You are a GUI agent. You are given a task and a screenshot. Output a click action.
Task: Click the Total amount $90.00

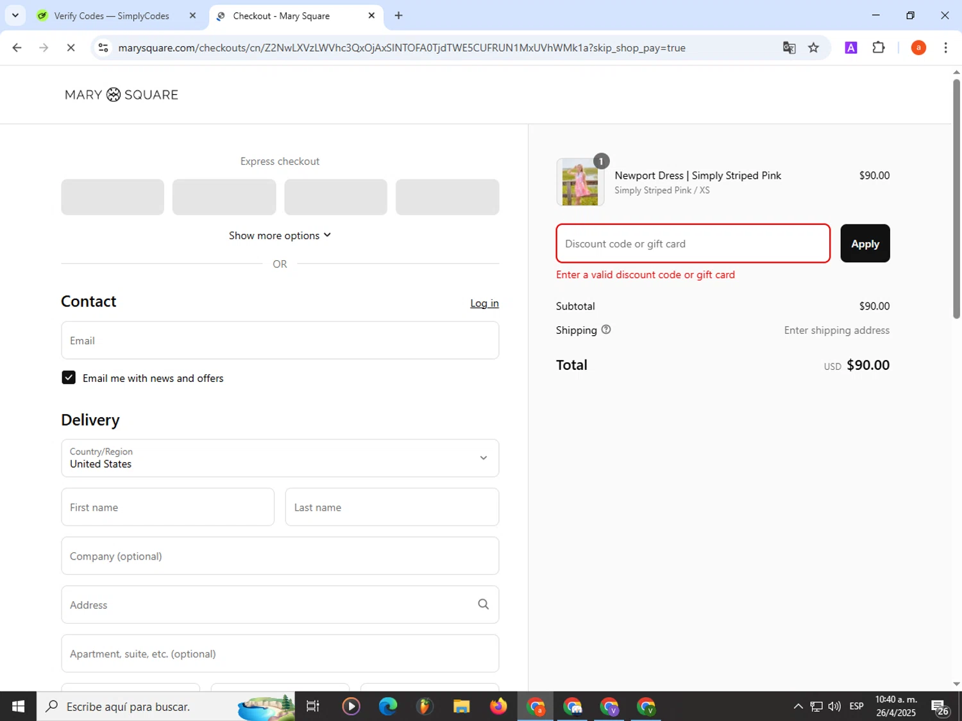pyautogui.click(x=868, y=365)
